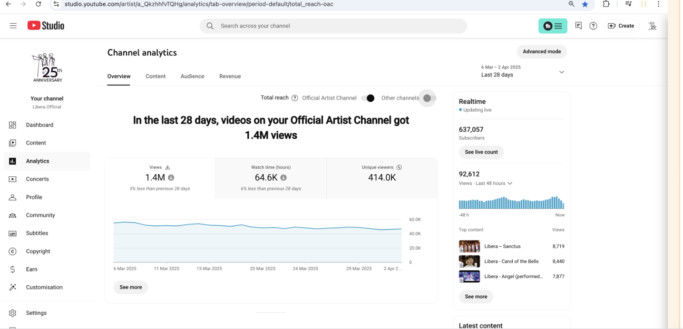683x329 pixels.
Task: Open the comments feedback icon in header
Action: click(578, 26)
